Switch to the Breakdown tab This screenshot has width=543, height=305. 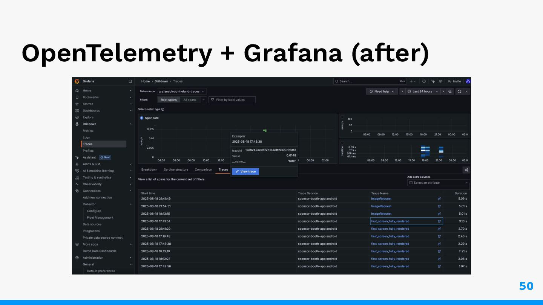coord(149,169)
